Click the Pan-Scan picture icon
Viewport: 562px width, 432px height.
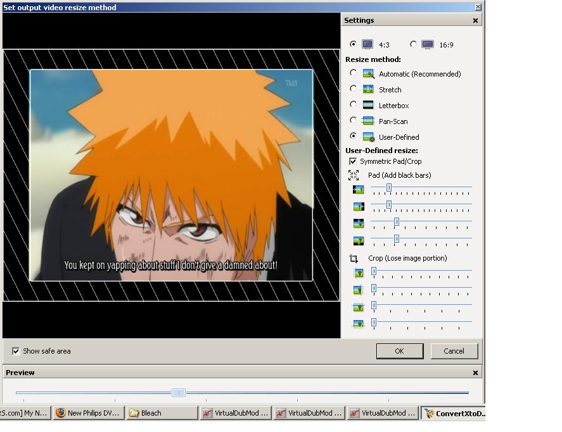point(367,121)
